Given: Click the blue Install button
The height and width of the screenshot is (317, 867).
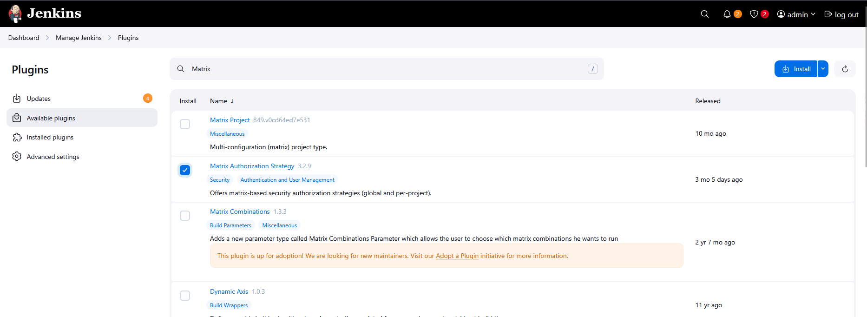Looking at the screenshot, I should pos(796,69).
